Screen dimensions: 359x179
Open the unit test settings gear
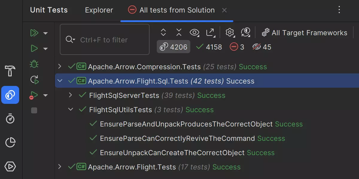coord(230,33)
